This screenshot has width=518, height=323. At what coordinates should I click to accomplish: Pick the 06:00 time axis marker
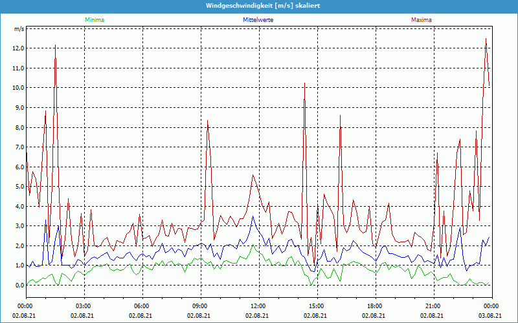click(141, 306)
